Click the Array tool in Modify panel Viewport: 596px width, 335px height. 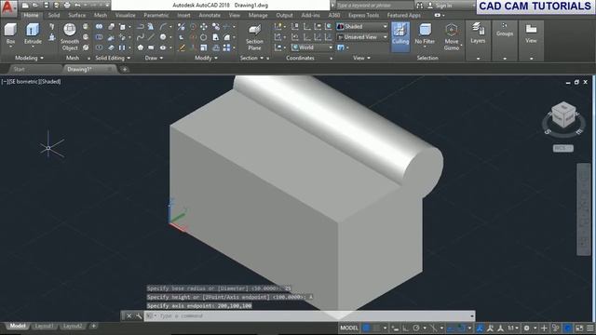(x=227, y=47)
